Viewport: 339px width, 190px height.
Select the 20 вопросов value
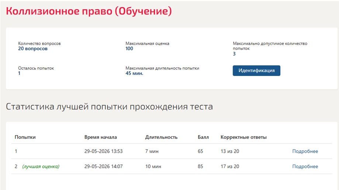[x=33, y=49]
